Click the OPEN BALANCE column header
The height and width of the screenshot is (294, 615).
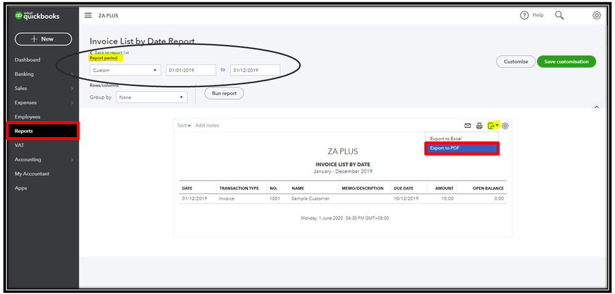coord(488,188)
